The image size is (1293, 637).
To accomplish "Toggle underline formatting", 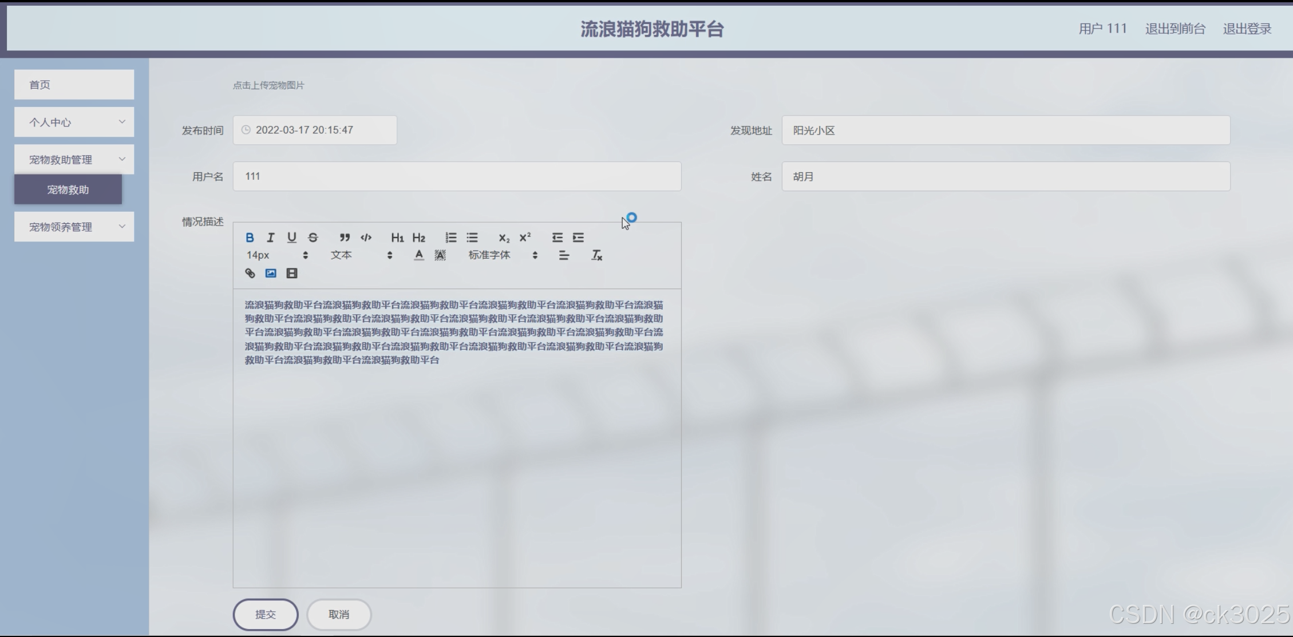I will point(292,238).
